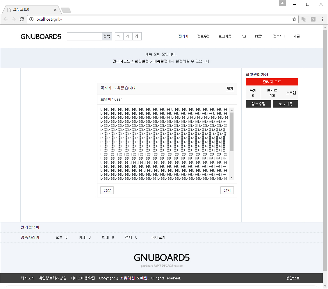Image resolution: width=328 pixels, height=289 pixels.
Task: Click the bookmark star in the address bar
Action: [294, 19]
